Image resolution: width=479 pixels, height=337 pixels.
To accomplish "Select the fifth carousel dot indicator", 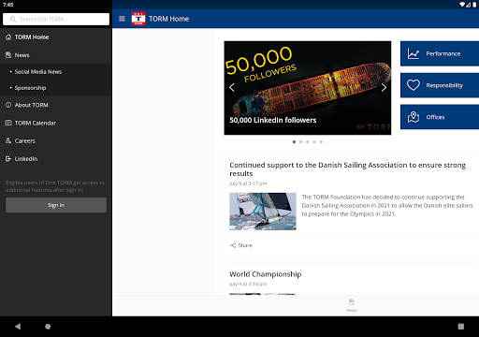I will (321, 141).
